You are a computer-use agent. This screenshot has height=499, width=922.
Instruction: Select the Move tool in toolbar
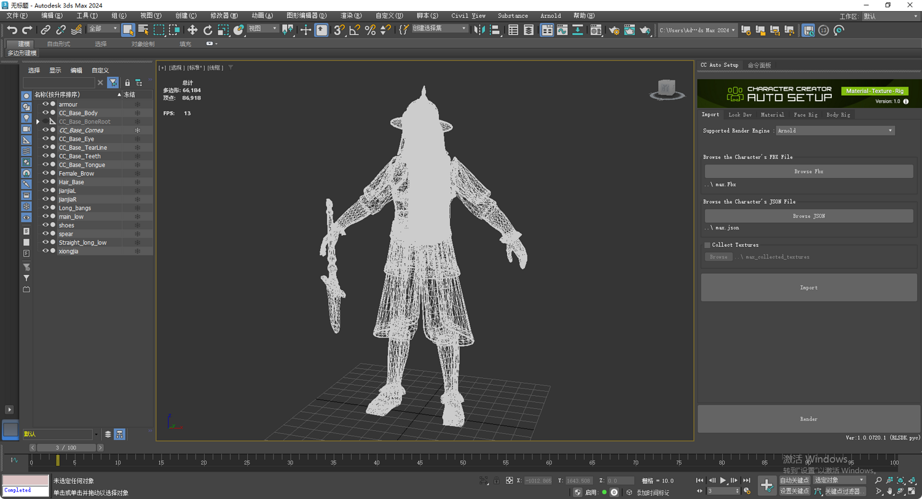[192, 30]
